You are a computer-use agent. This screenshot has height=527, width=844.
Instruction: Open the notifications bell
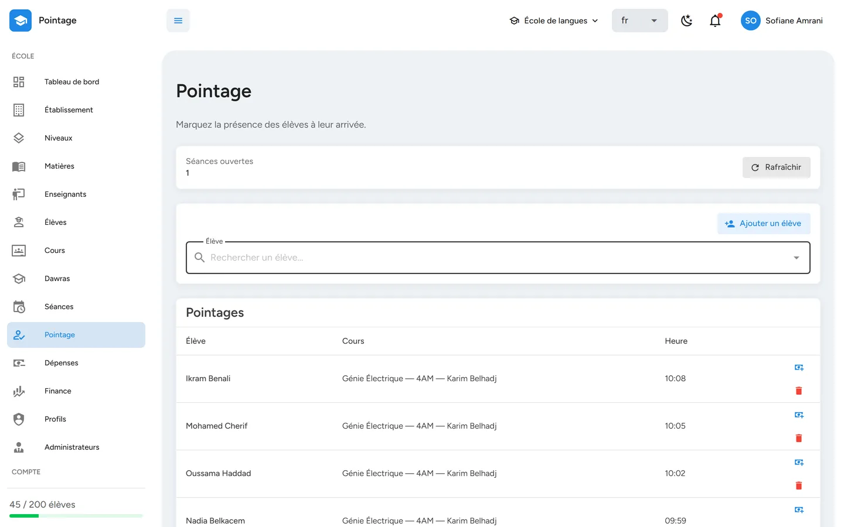pyautogui.click(x=715, y=20)
